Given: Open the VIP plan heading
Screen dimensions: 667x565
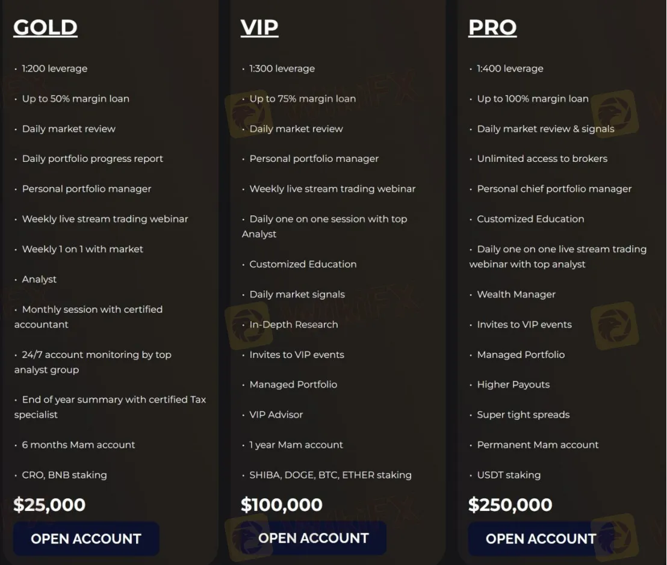Looking at the screenshot, I should click(x=259, y=28).
